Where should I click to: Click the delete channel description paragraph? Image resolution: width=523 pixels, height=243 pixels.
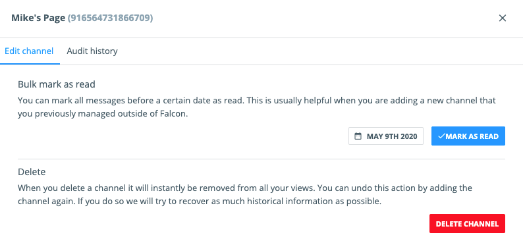point(245,195)
